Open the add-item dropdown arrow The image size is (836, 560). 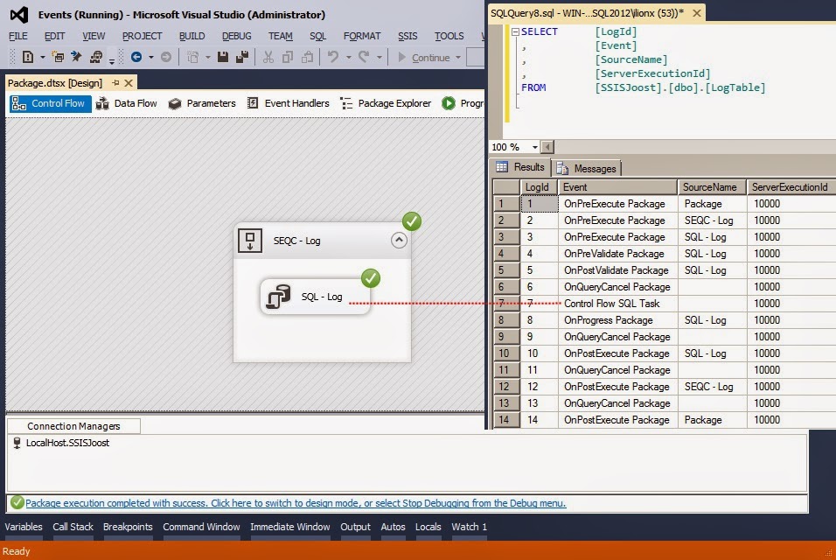[x=208, y=57]
